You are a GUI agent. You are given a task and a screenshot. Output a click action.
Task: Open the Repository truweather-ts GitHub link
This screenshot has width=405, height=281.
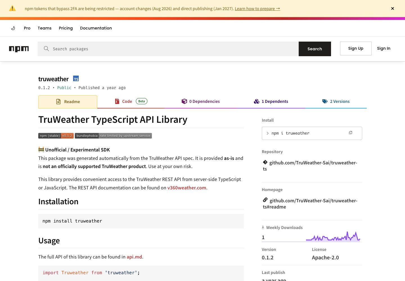310,166
